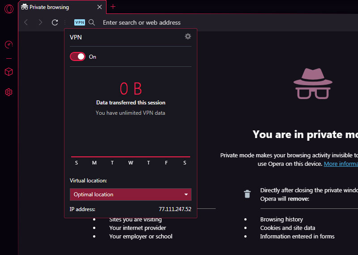Click 'You have unlimited VPN data' text

(130, 113)
